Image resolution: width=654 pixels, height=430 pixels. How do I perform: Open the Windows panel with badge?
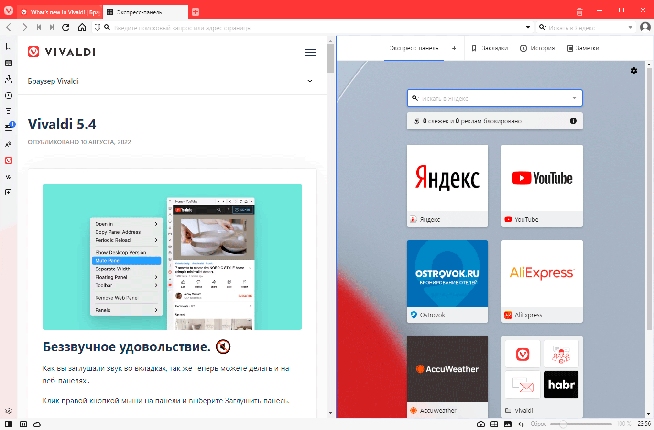[x=9, y=128]
